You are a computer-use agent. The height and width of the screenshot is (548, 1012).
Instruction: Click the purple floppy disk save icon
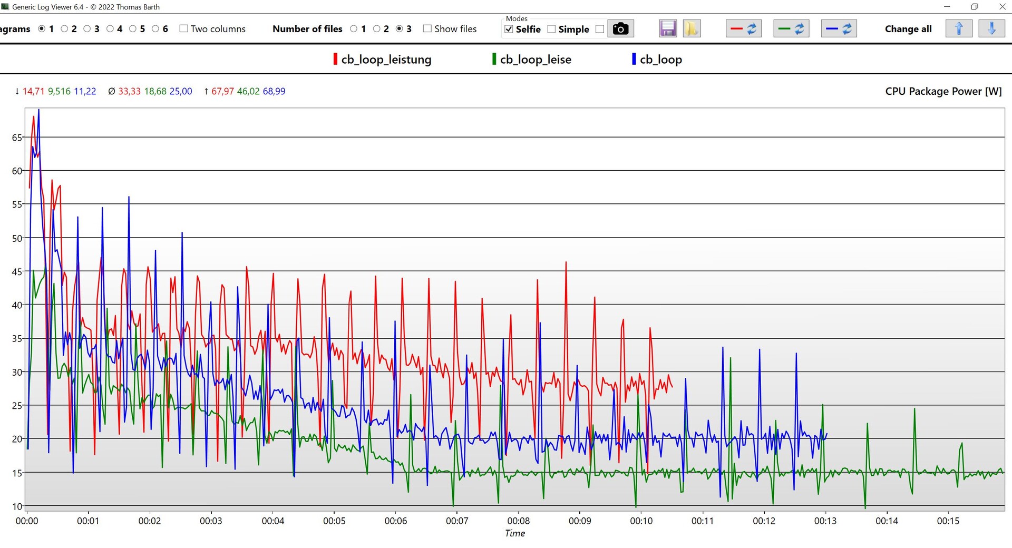click(x=668, y=29)
